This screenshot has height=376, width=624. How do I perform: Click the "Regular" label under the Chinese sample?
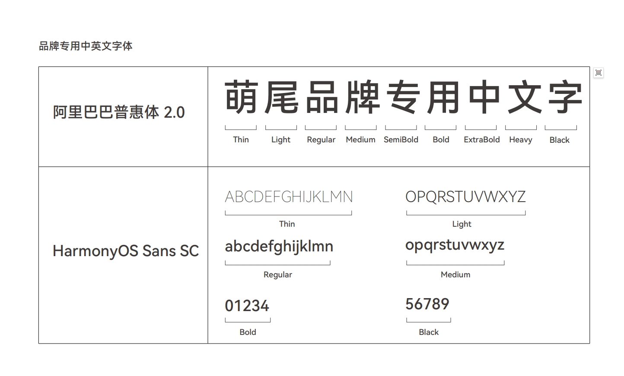pyautogui.click(x=321, y=140)
